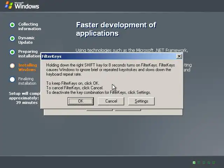224x168 pixels.
Task: Click the brightest green progress square at bottom
Action: pyautogui.click(x=194, y=162)
